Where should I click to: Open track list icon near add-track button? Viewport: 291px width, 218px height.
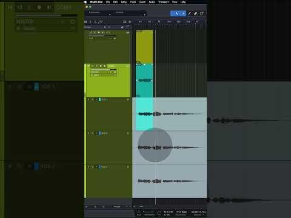tap(125, 22)
